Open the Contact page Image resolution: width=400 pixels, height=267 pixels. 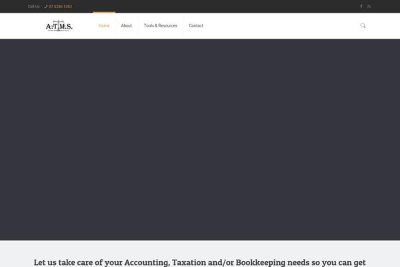coord(196,25)
